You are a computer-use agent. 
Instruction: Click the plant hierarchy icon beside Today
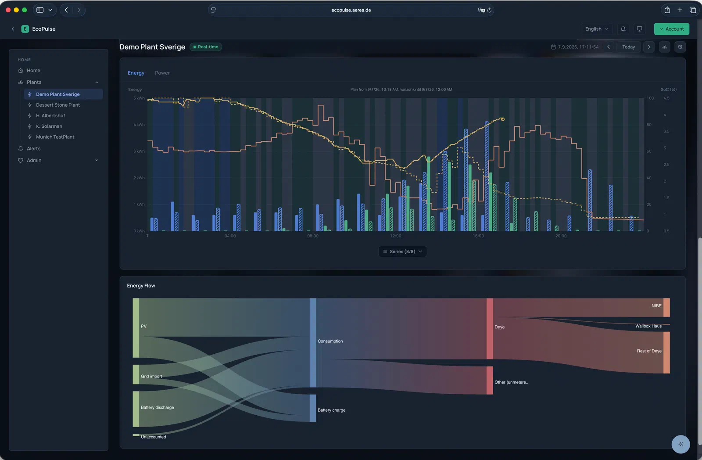point(665,47)
